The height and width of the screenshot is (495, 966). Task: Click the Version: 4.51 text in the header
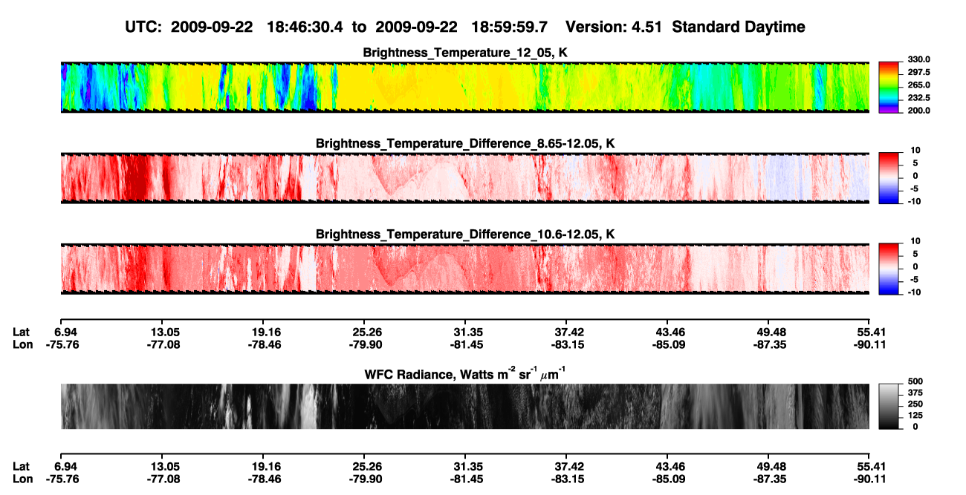(x=612, y=27)
